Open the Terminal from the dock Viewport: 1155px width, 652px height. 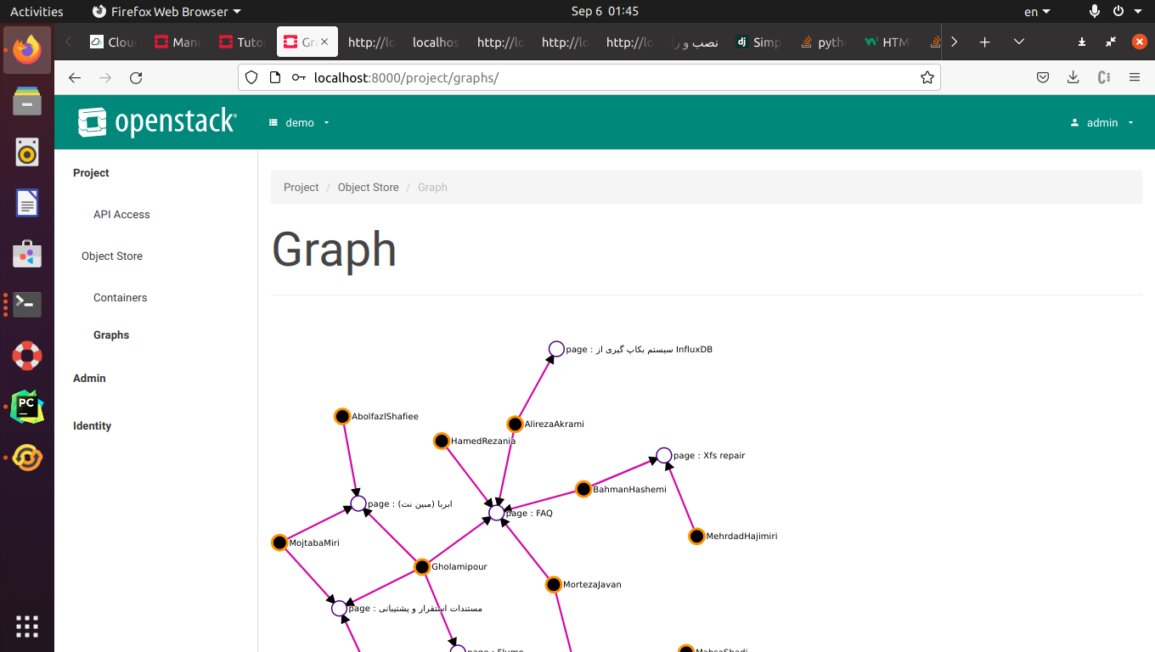[27, 305]
